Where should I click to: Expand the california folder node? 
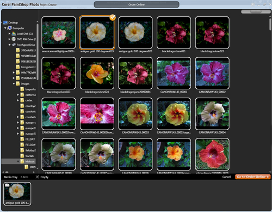[x=18, y=95]
